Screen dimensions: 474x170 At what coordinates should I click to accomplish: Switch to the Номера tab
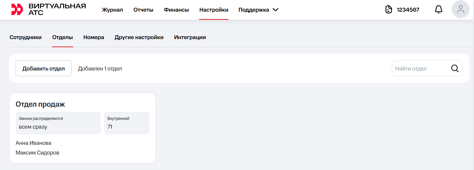click(94, 37)
